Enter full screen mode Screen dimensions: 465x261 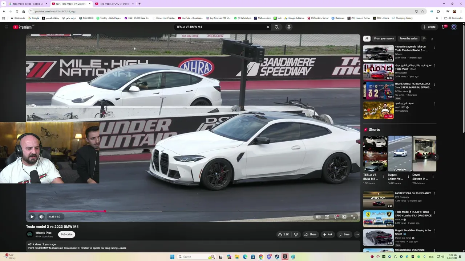[x=353, y=217]
